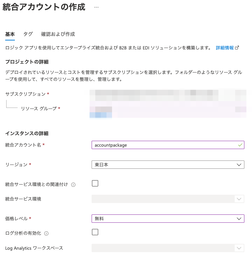Click the 統合アカウントの作成 page title

tap(44, 7)
